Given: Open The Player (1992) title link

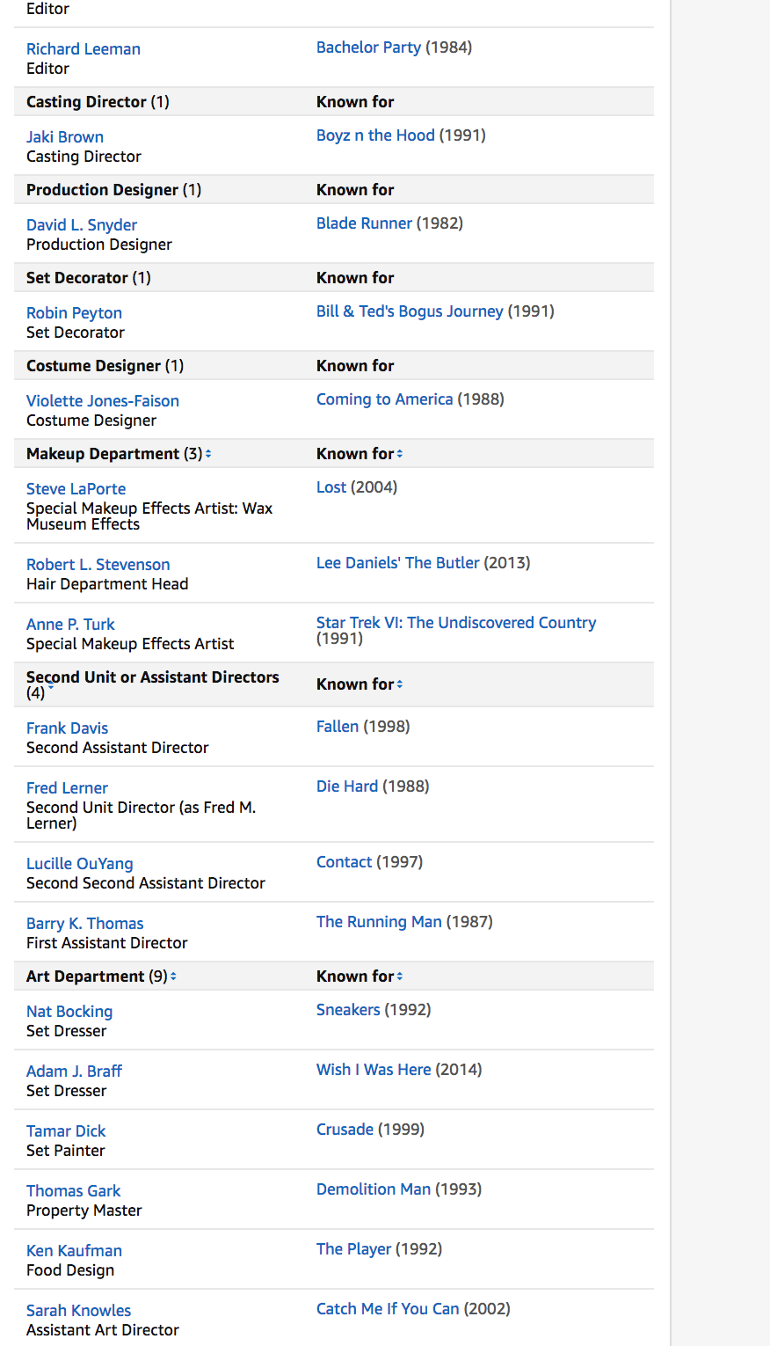Looking at the screenshot, I should (353, 1249).
